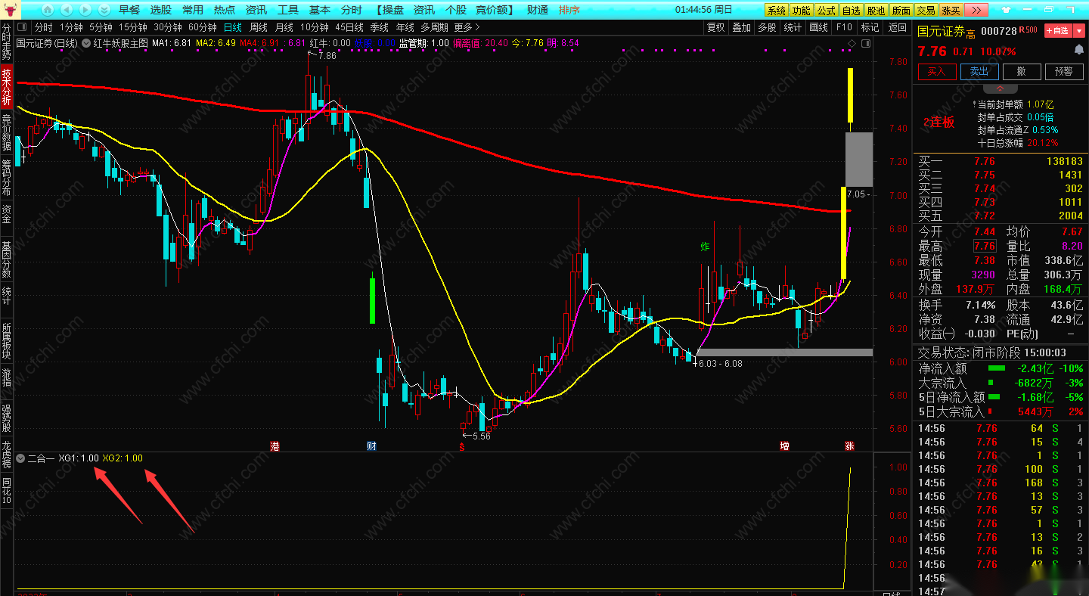Viewport: 1089px width, 596px height.
Task: Select the 日线 daily period tab
Action: coord(233,27)
